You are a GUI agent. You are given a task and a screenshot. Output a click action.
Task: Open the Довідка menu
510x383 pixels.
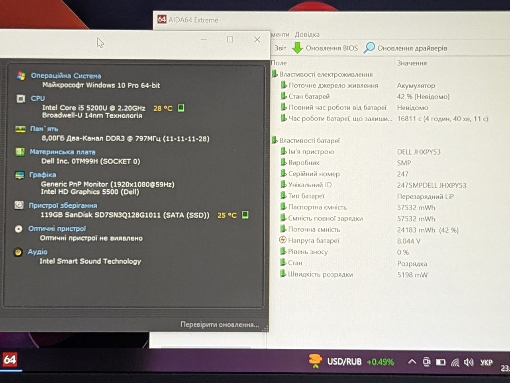click(x=307, y=35)
